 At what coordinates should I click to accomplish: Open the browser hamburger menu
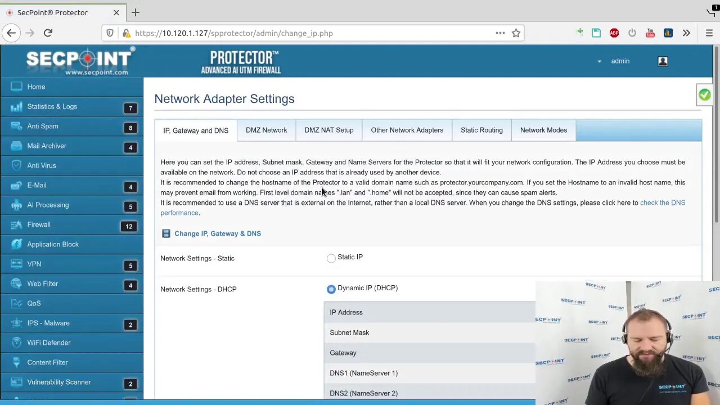coord(709,33)
